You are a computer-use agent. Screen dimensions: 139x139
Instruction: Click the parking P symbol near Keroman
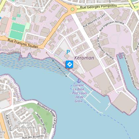click(68, 52)
